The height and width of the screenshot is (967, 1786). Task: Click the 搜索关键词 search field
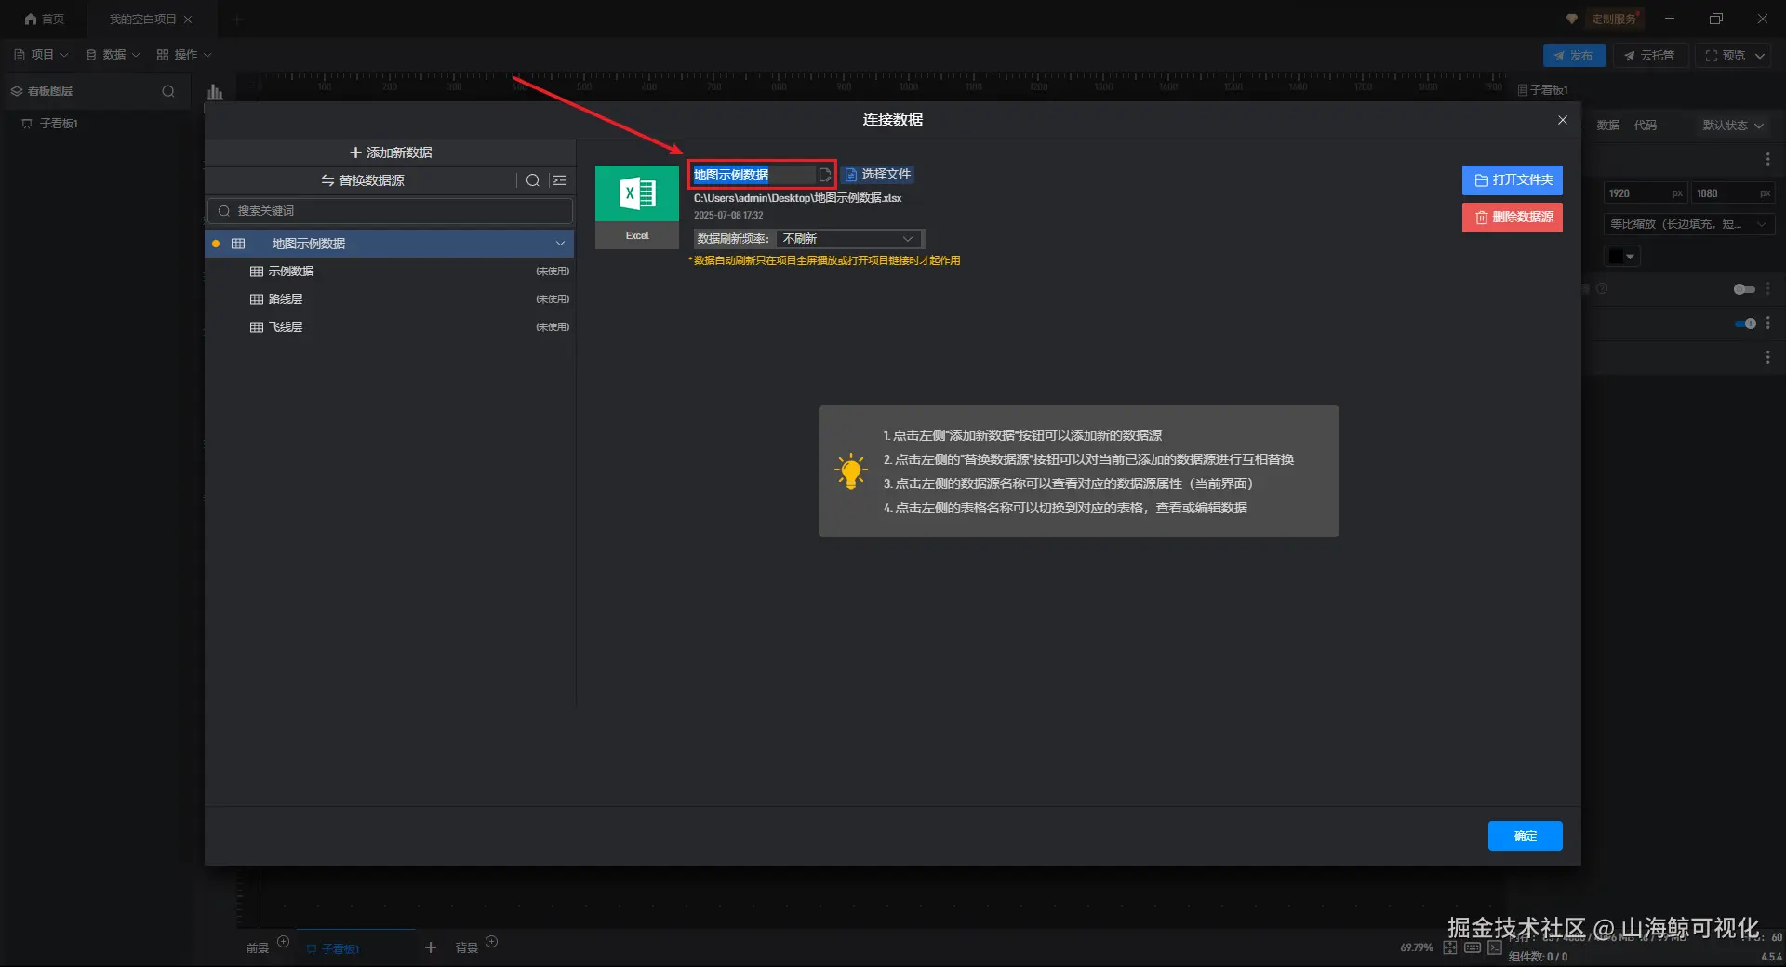click(390, 211)
